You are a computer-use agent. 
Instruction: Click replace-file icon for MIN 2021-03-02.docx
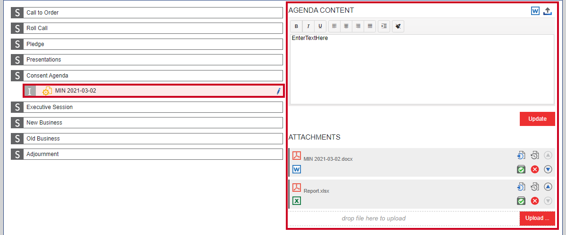click(521, 156)
